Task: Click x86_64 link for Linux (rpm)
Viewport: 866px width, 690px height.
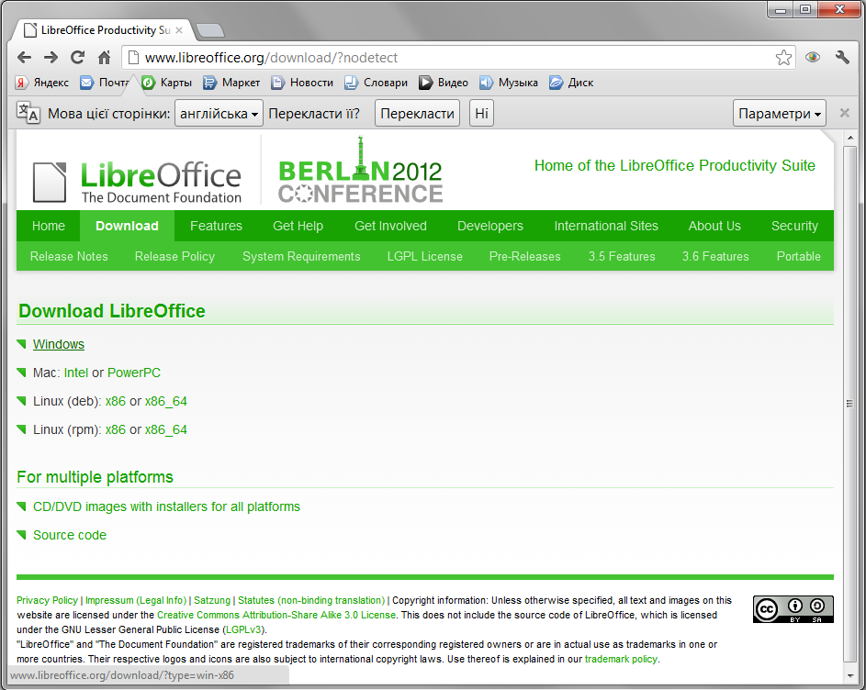Action: coord(165,430)
